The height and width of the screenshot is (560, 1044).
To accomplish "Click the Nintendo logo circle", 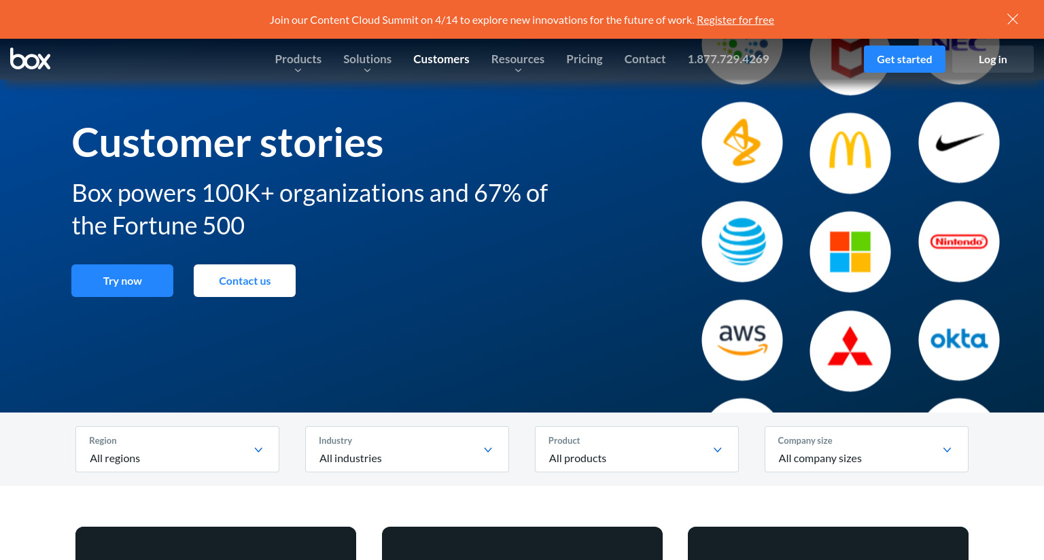I will click(959, 242).
